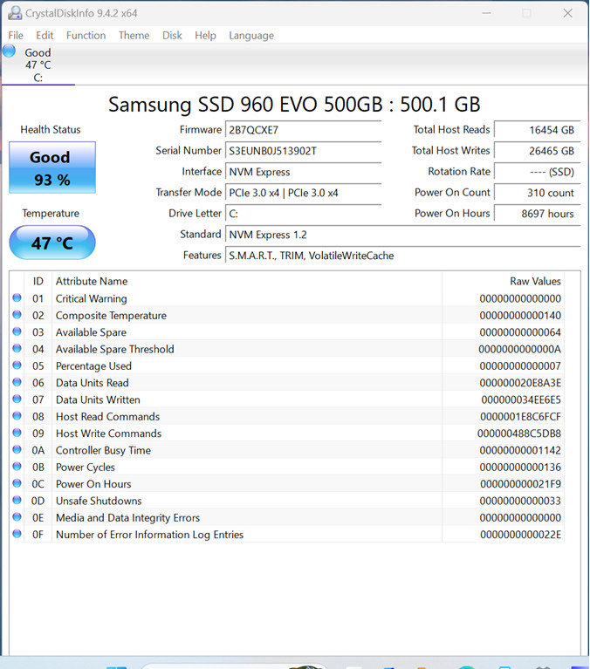The height and width of the screenshot is (669, 590).
Task: Click the status orb for row 0C Power On Hours
Action: tap(17, 483)
